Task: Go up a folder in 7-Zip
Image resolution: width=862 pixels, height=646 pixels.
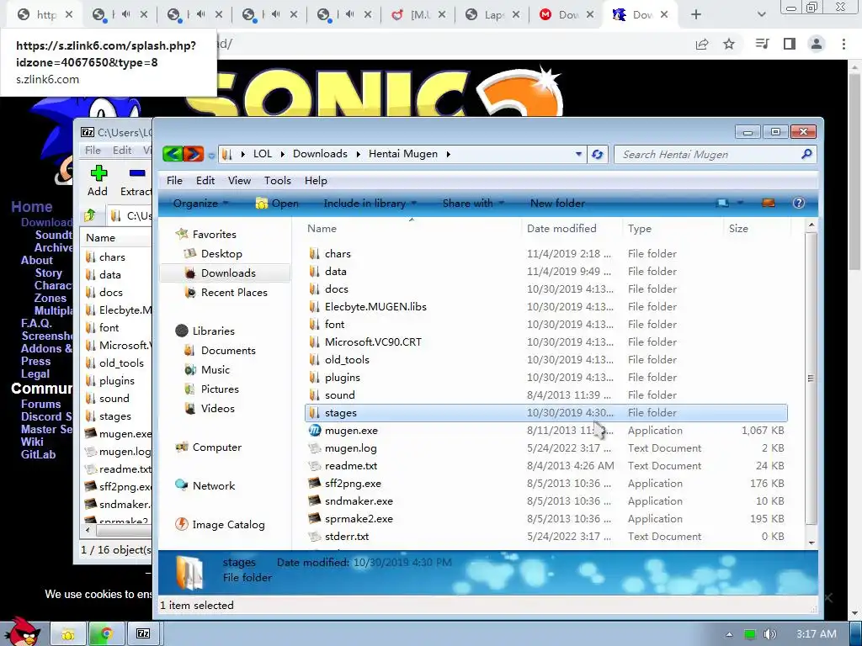Action: coord(90,215)
